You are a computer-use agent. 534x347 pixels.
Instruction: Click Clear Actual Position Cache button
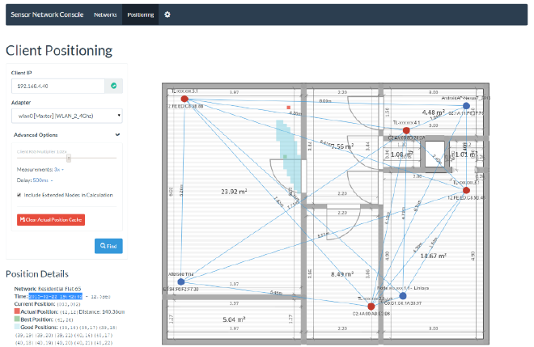(x=51, y=220)
